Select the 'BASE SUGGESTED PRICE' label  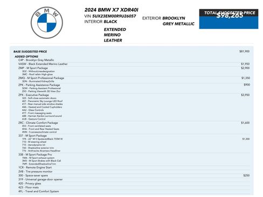[30, 52]
